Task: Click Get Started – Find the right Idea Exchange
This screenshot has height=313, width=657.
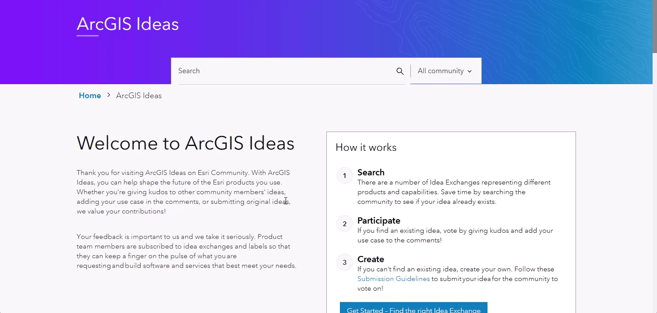Action: click(x=413, y=308)
